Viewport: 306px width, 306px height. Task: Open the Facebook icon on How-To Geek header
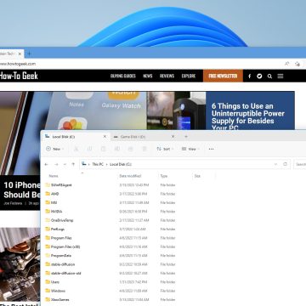tap(249, 76)
